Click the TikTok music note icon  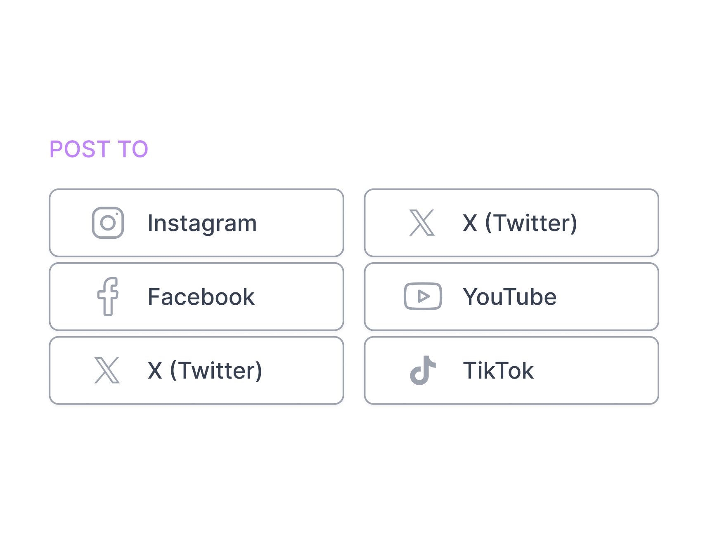click(x=422, y=369)
